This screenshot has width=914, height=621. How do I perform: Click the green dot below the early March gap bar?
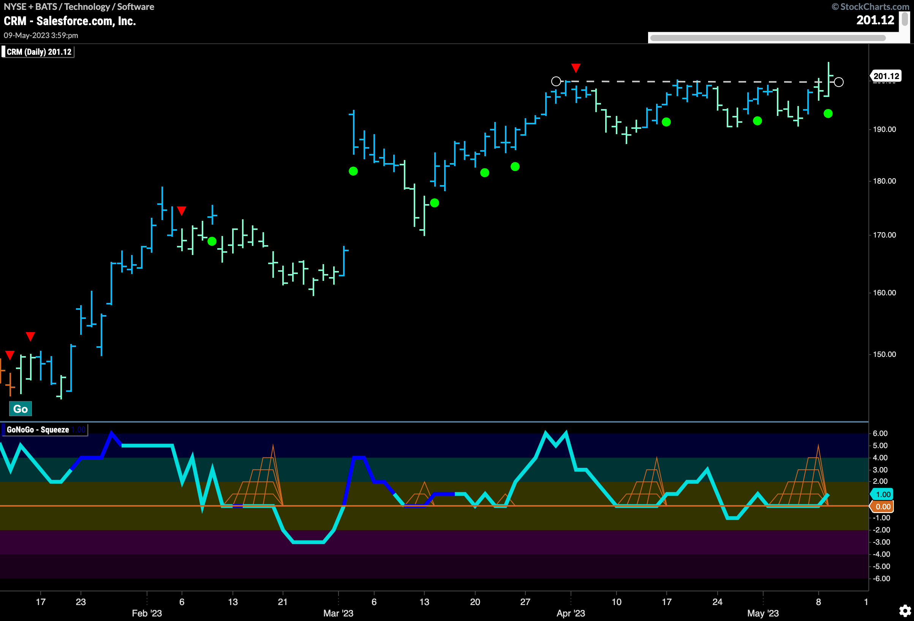(353, 171)
